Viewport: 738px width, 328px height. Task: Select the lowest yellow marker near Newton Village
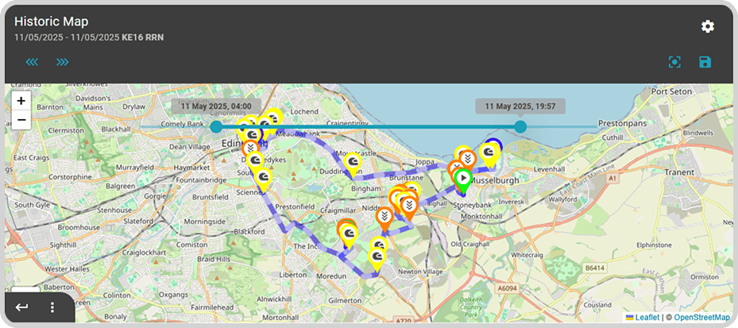pos(377,256)
